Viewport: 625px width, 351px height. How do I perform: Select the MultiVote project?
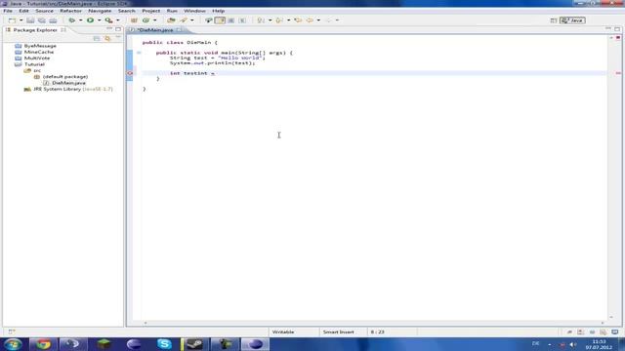coord(37,58)
